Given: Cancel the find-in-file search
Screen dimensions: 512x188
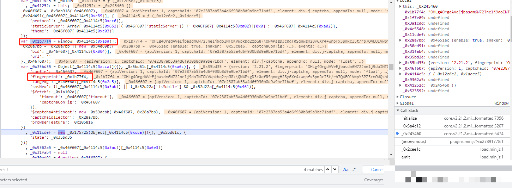Looking at the screenshot, I should [x=377, y=169].
